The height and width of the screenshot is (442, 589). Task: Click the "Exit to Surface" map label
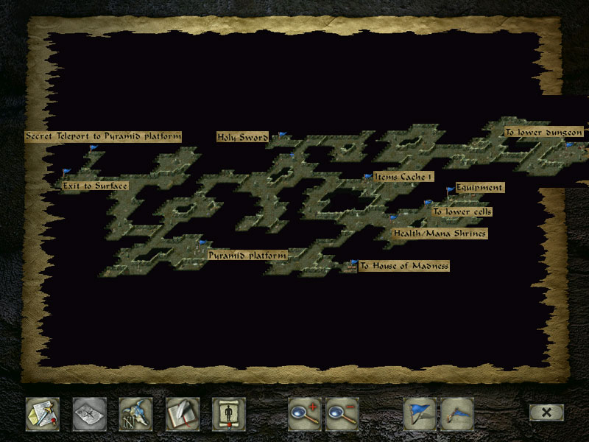[x=95, y=186]
